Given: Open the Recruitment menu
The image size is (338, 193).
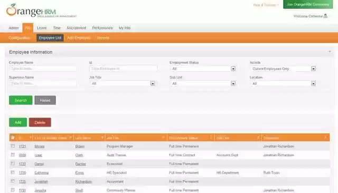Looking at the screenshot, I should tap(76, 28).
